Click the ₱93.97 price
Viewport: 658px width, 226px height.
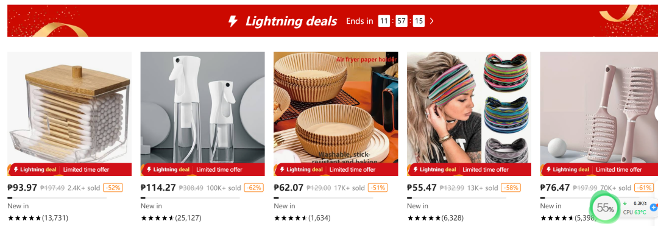[23, 188]
